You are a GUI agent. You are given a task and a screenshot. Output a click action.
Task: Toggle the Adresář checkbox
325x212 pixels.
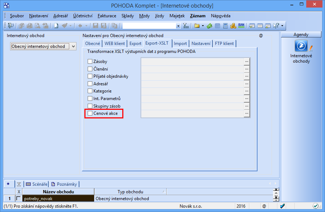[x=90, y=84]
